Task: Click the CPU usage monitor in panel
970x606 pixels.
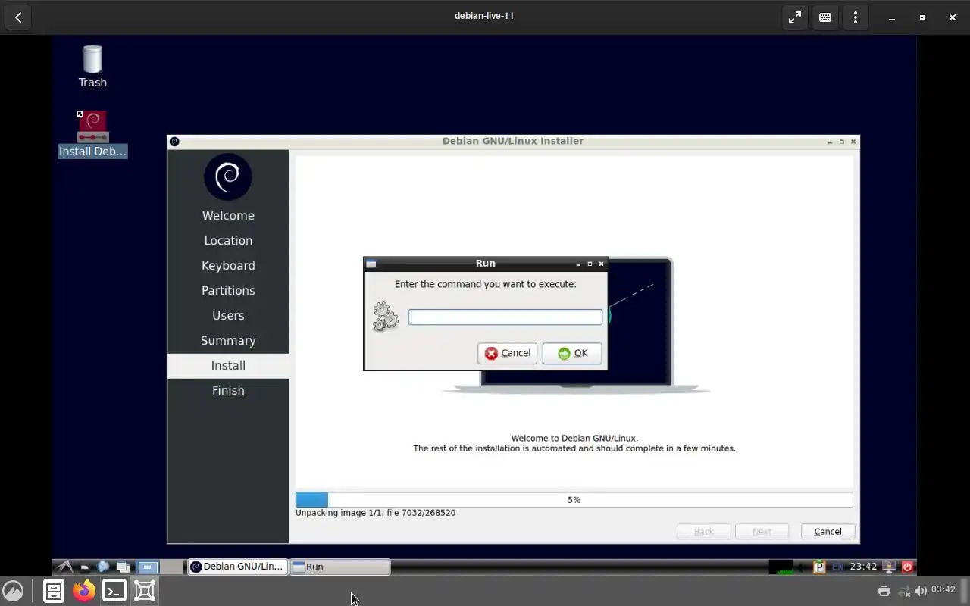Action: pyautogui.click(x=781, y=567)
